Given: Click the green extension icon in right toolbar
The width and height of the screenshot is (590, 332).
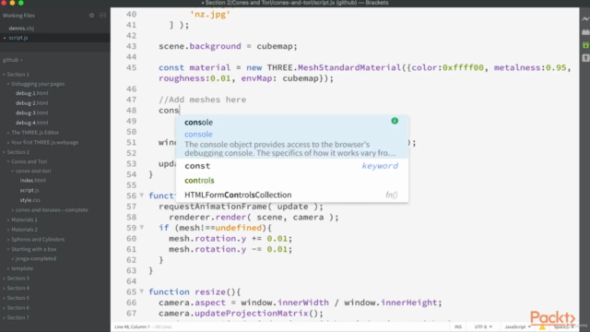Looking at the screenshot, I should click(585, 45).
